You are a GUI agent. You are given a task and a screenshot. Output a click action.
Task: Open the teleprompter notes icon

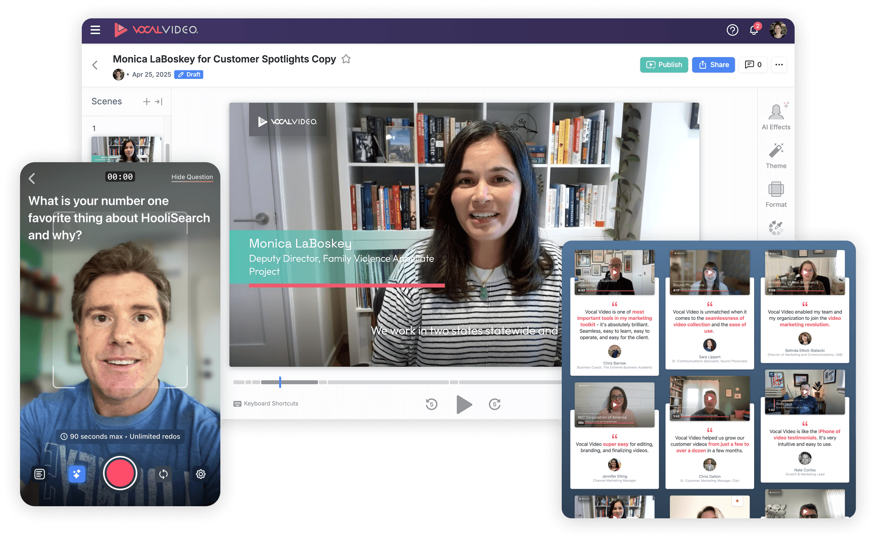(40, 474)
